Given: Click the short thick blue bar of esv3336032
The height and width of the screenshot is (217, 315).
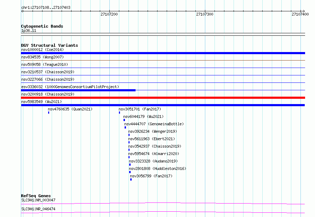Looking at the screenshot, I should point(78,90).
